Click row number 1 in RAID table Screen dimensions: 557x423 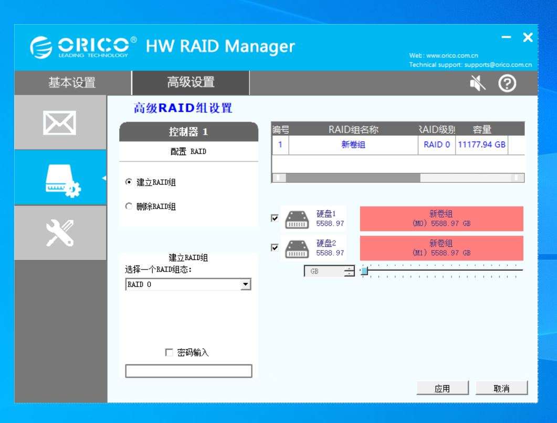coord(280,145)
